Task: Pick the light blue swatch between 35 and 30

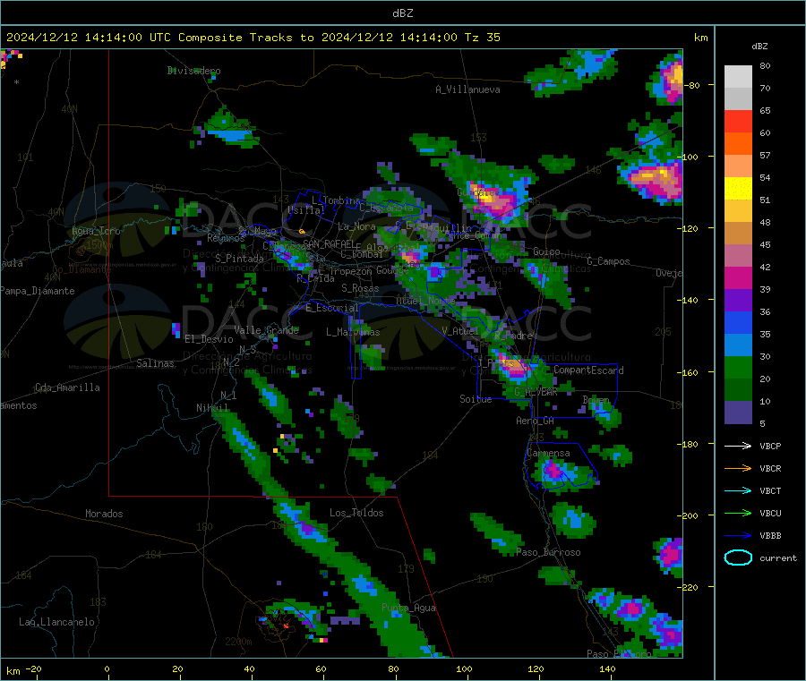Action: click(738, 345)
